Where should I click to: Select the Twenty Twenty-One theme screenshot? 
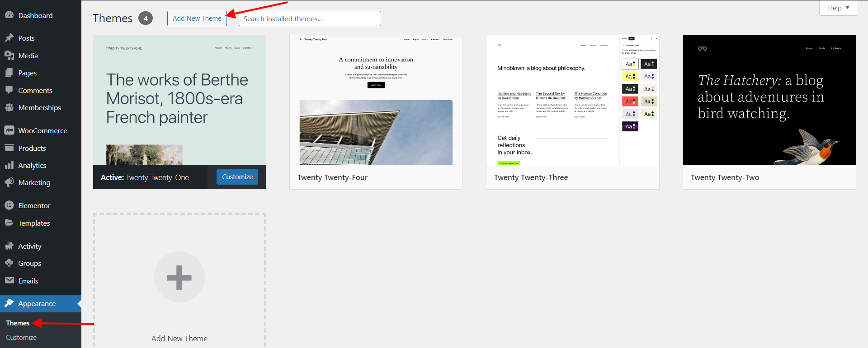pyautogui.click(x=179, y=100)
